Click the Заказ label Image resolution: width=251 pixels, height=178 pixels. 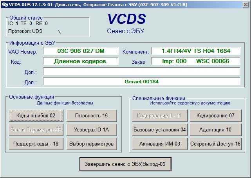point(138,62)
